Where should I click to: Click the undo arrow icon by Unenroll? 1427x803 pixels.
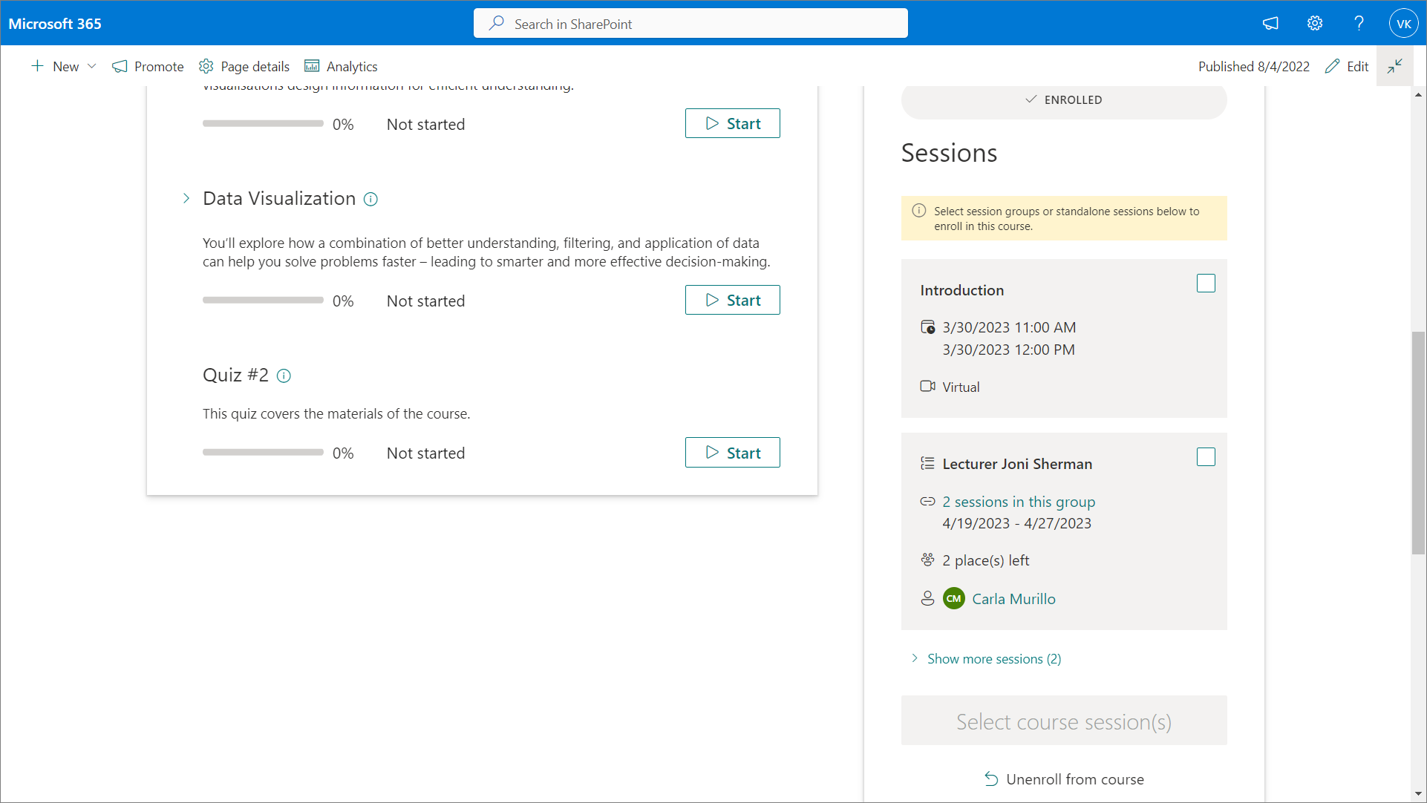coord(991,779)
